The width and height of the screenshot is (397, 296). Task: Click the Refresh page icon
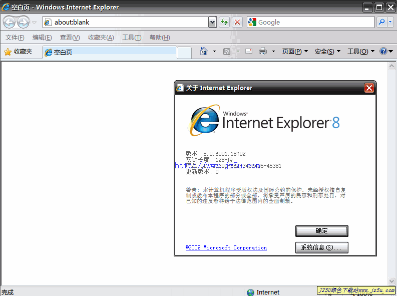click(224, 22)
